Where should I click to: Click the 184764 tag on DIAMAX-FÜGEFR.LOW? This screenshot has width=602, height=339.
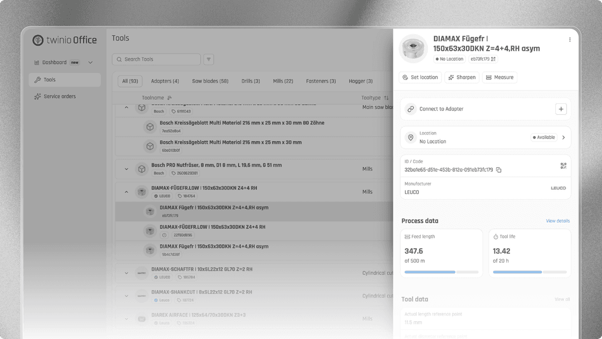point(187,196)
